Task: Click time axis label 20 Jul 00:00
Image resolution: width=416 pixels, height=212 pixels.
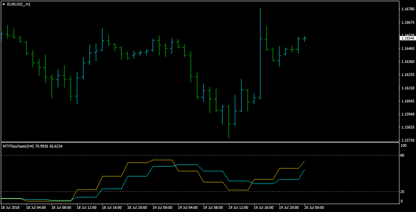Action: (314, 208)
